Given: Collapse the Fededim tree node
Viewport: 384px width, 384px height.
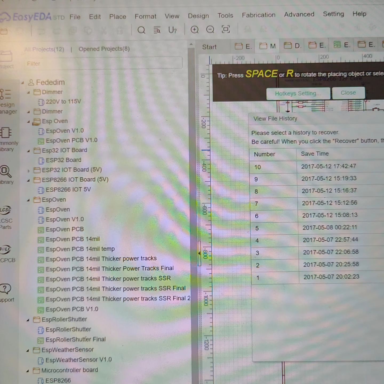Looking at the screenshot, I should [x=22, y=83].
